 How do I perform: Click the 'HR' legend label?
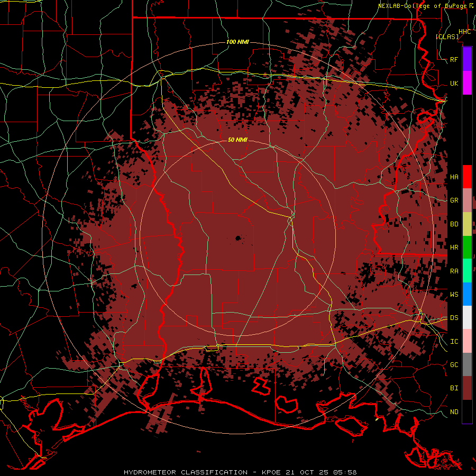pos(454,248)
